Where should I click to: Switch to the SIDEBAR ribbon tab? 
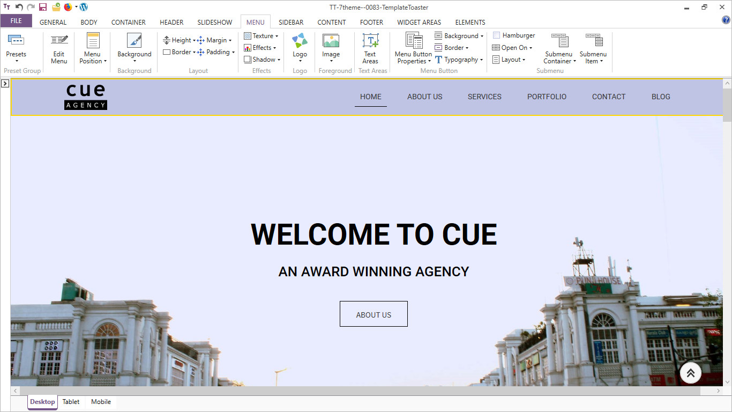click(x=291, y=22)
